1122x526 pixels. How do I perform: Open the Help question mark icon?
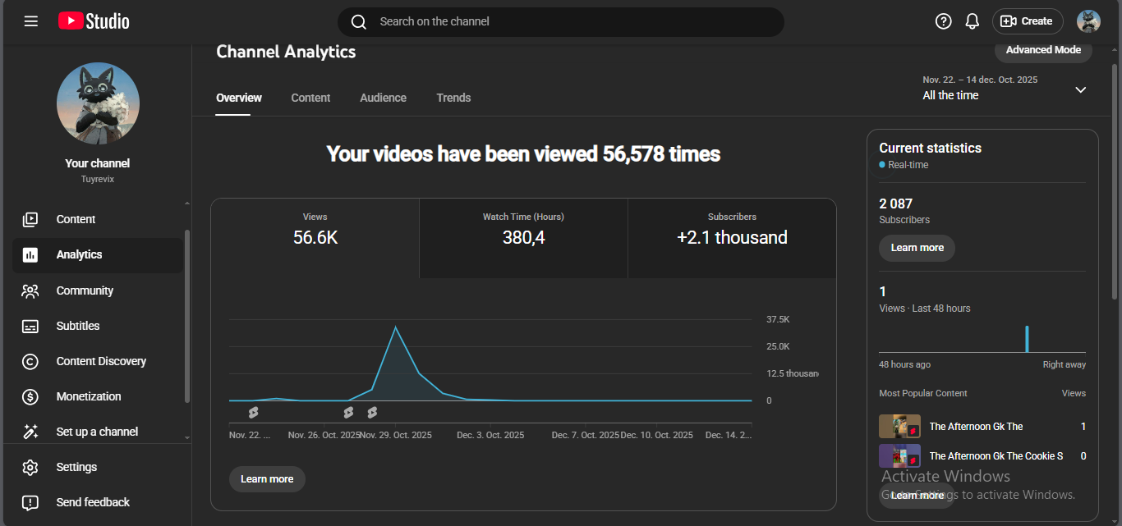pyautogui.click(x=943, y=21)
